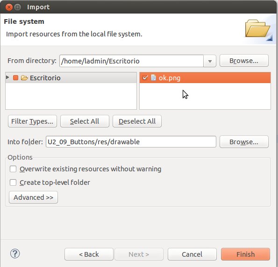Image resolution: width=278 pixels, height=267 pixels.
Task: Select the Escritorio folder label
Action: pyautogui.click(x=45, y=78)
